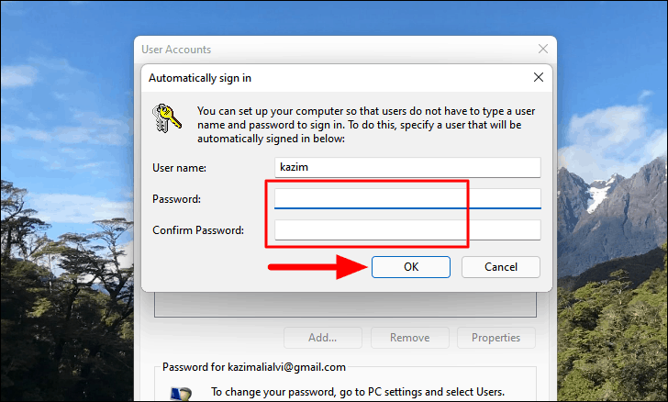Confirm with the OK button
The width and height of the screenshot is (668, 402).
coord(411,267)
